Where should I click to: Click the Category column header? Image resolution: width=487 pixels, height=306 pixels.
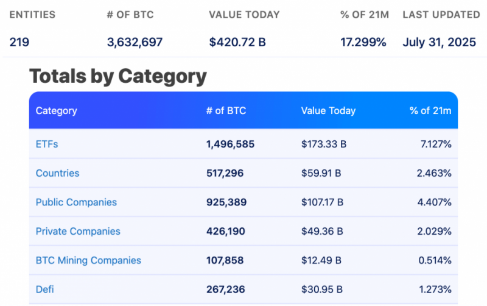coord(56,111)
